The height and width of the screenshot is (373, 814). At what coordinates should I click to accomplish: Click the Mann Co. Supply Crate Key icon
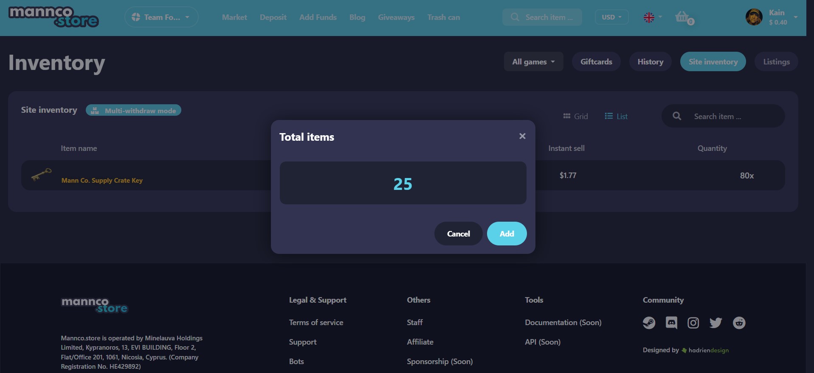tap(41, 175)
